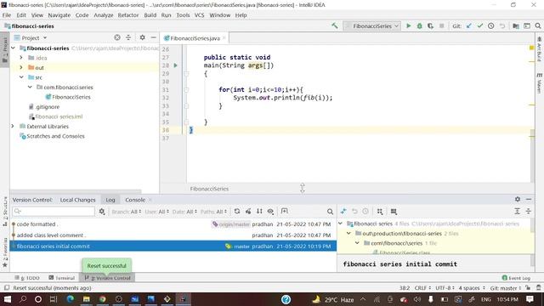Click in the Git log search field
This screenshot has width=544, height=306.
tap(54, 211)
